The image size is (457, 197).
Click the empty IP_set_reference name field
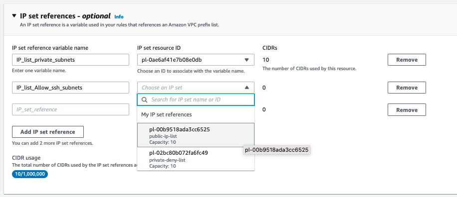click(70, 109)
